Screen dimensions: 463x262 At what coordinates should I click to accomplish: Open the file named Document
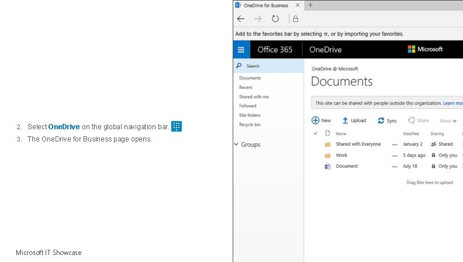point(347,166)
